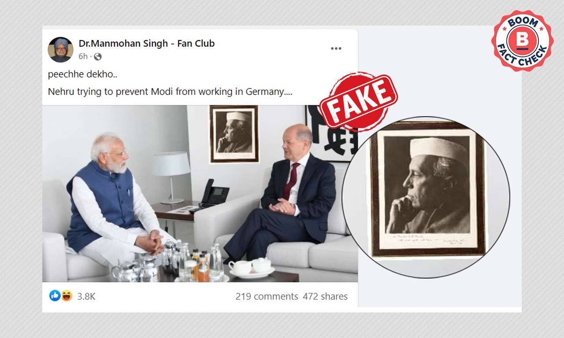Screen dimensions: 564x338
Task: View the 472 shares list
Action: pos(325,296)
